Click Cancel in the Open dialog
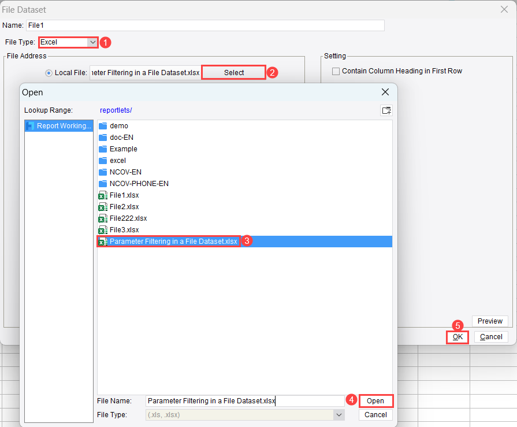This screenshot has width=517, height=427. [375, 414]
